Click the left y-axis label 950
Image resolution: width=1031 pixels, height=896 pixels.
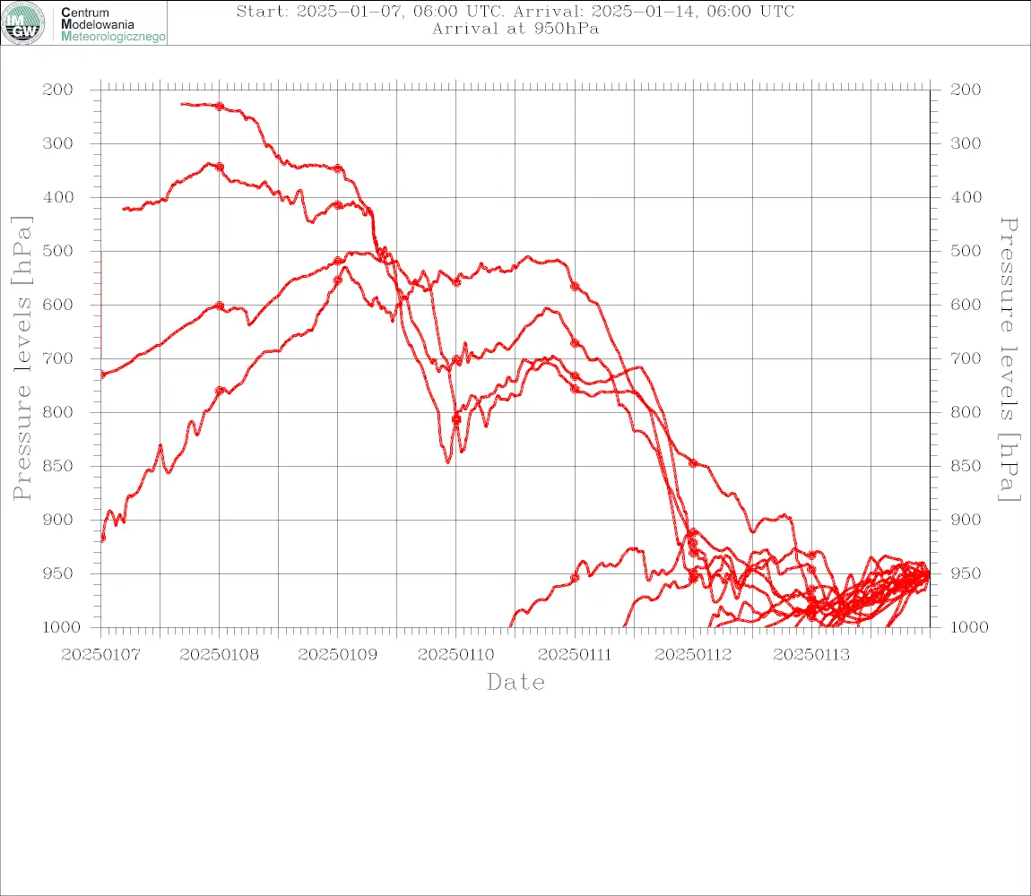[58, 573]
